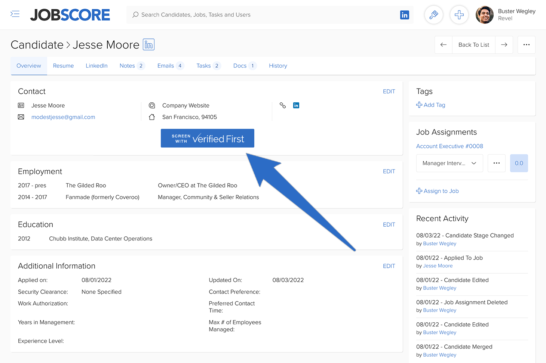The height and width of the screenshot is (363, 546).
Task: Click the email envelope icon
Action: [21, 117]
